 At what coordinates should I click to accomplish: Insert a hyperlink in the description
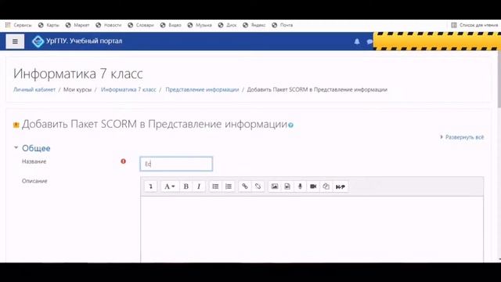tap(245, 186)
